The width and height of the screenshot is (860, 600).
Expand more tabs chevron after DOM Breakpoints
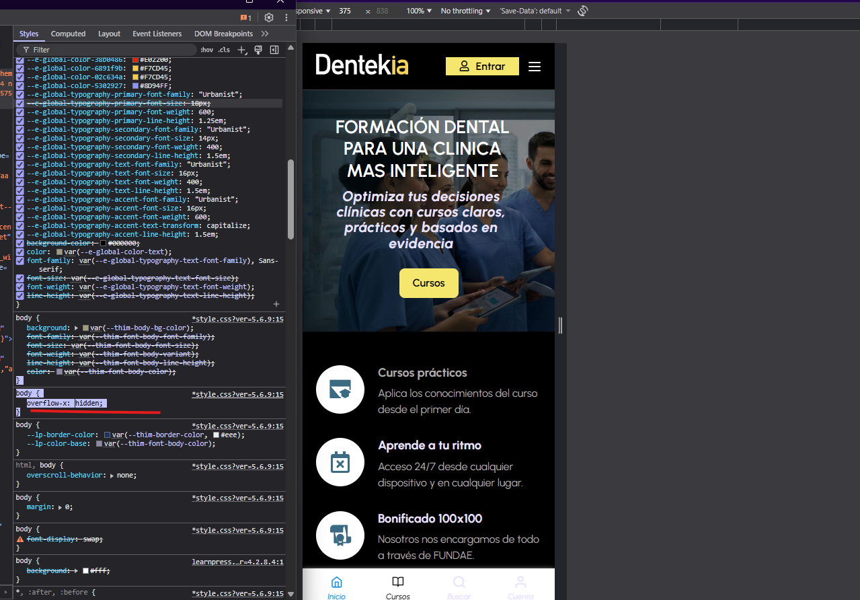tap(265, 34)
